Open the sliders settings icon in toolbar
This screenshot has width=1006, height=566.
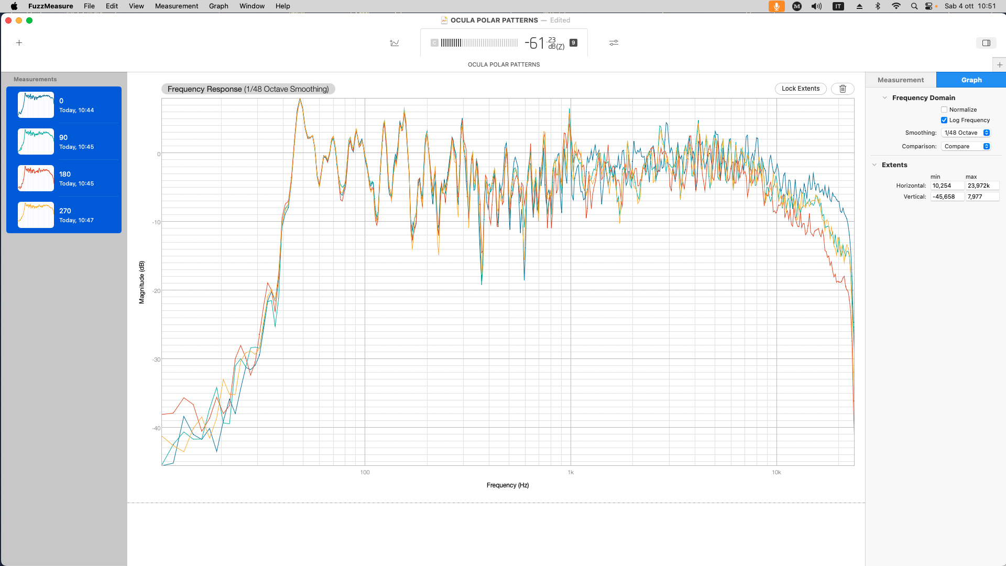point(614,43)
